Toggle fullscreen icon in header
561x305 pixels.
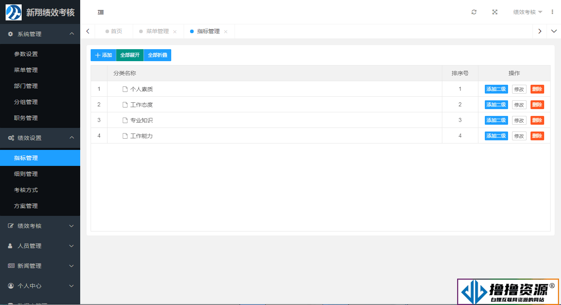point(495,12)
